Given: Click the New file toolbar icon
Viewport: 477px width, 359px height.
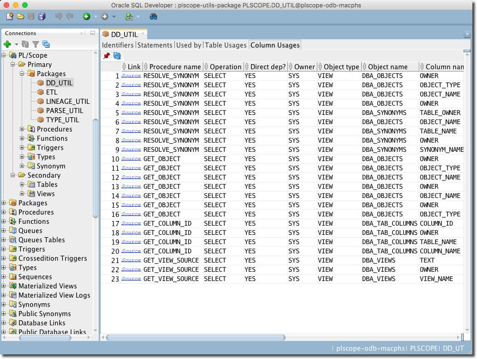Looking at the screenshot, I should click(x=10, y=17).
